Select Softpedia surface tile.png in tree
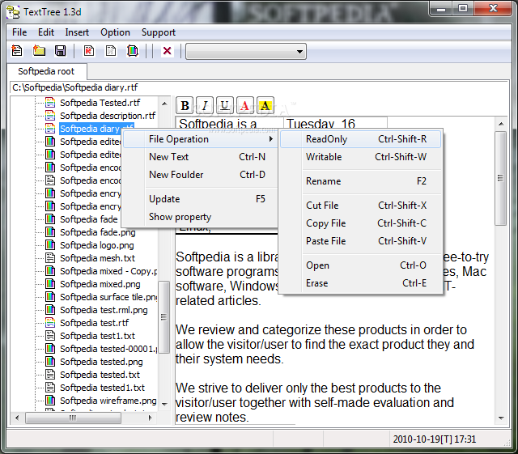The image size is (518, 454). point(108,297)
